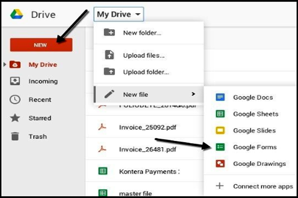Select Upload folder... menu entry
This screenshot has height=198, width=298.
149,72
